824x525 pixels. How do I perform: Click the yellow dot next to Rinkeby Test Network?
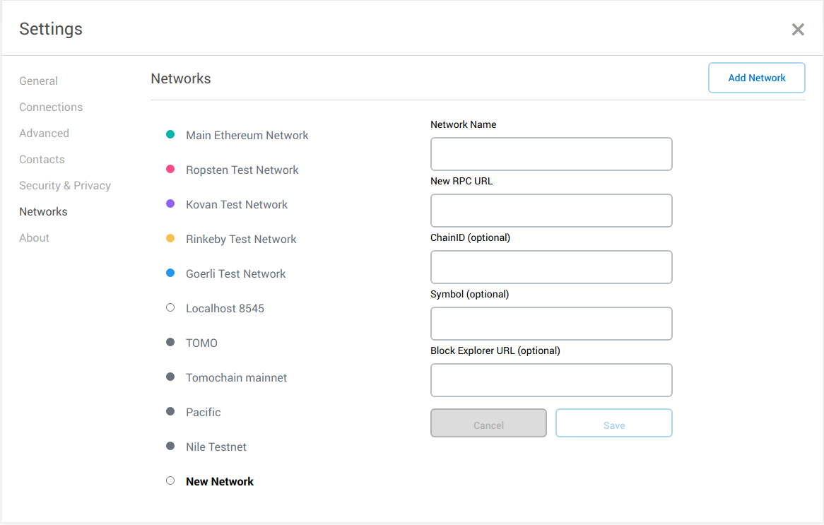pos(170,238)
